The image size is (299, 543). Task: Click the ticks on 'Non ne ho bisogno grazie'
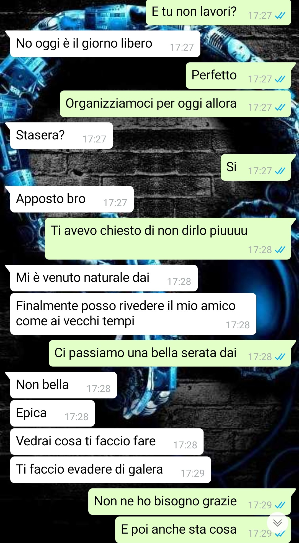click(x=280, y=505)
